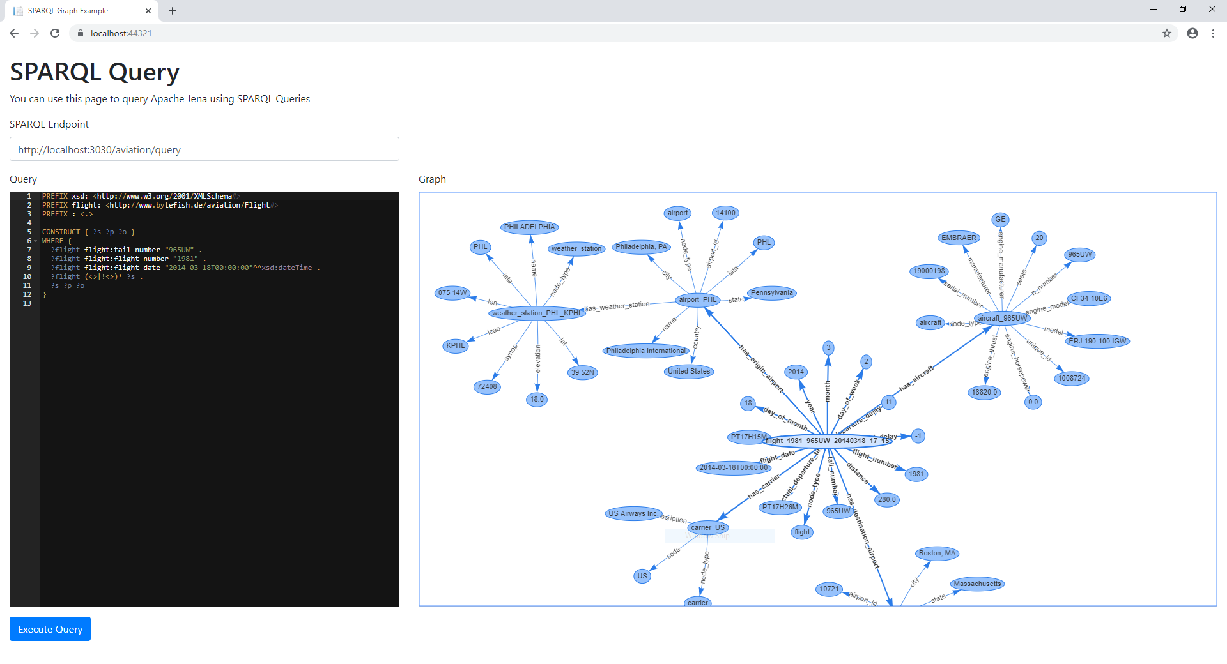Restore down the browser window
Viewport: 1227px width, 664px height.
[x=1183, y=9]
